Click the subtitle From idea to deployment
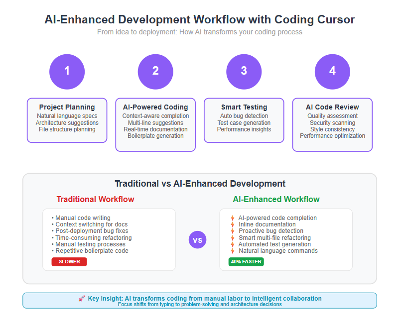This screenshot has width=404, height=326. pyautogui.click(x=200, y=32)
